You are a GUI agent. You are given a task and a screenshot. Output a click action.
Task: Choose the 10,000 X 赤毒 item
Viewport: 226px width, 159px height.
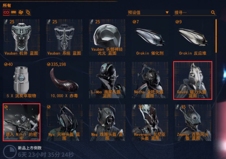click(64, 80)
